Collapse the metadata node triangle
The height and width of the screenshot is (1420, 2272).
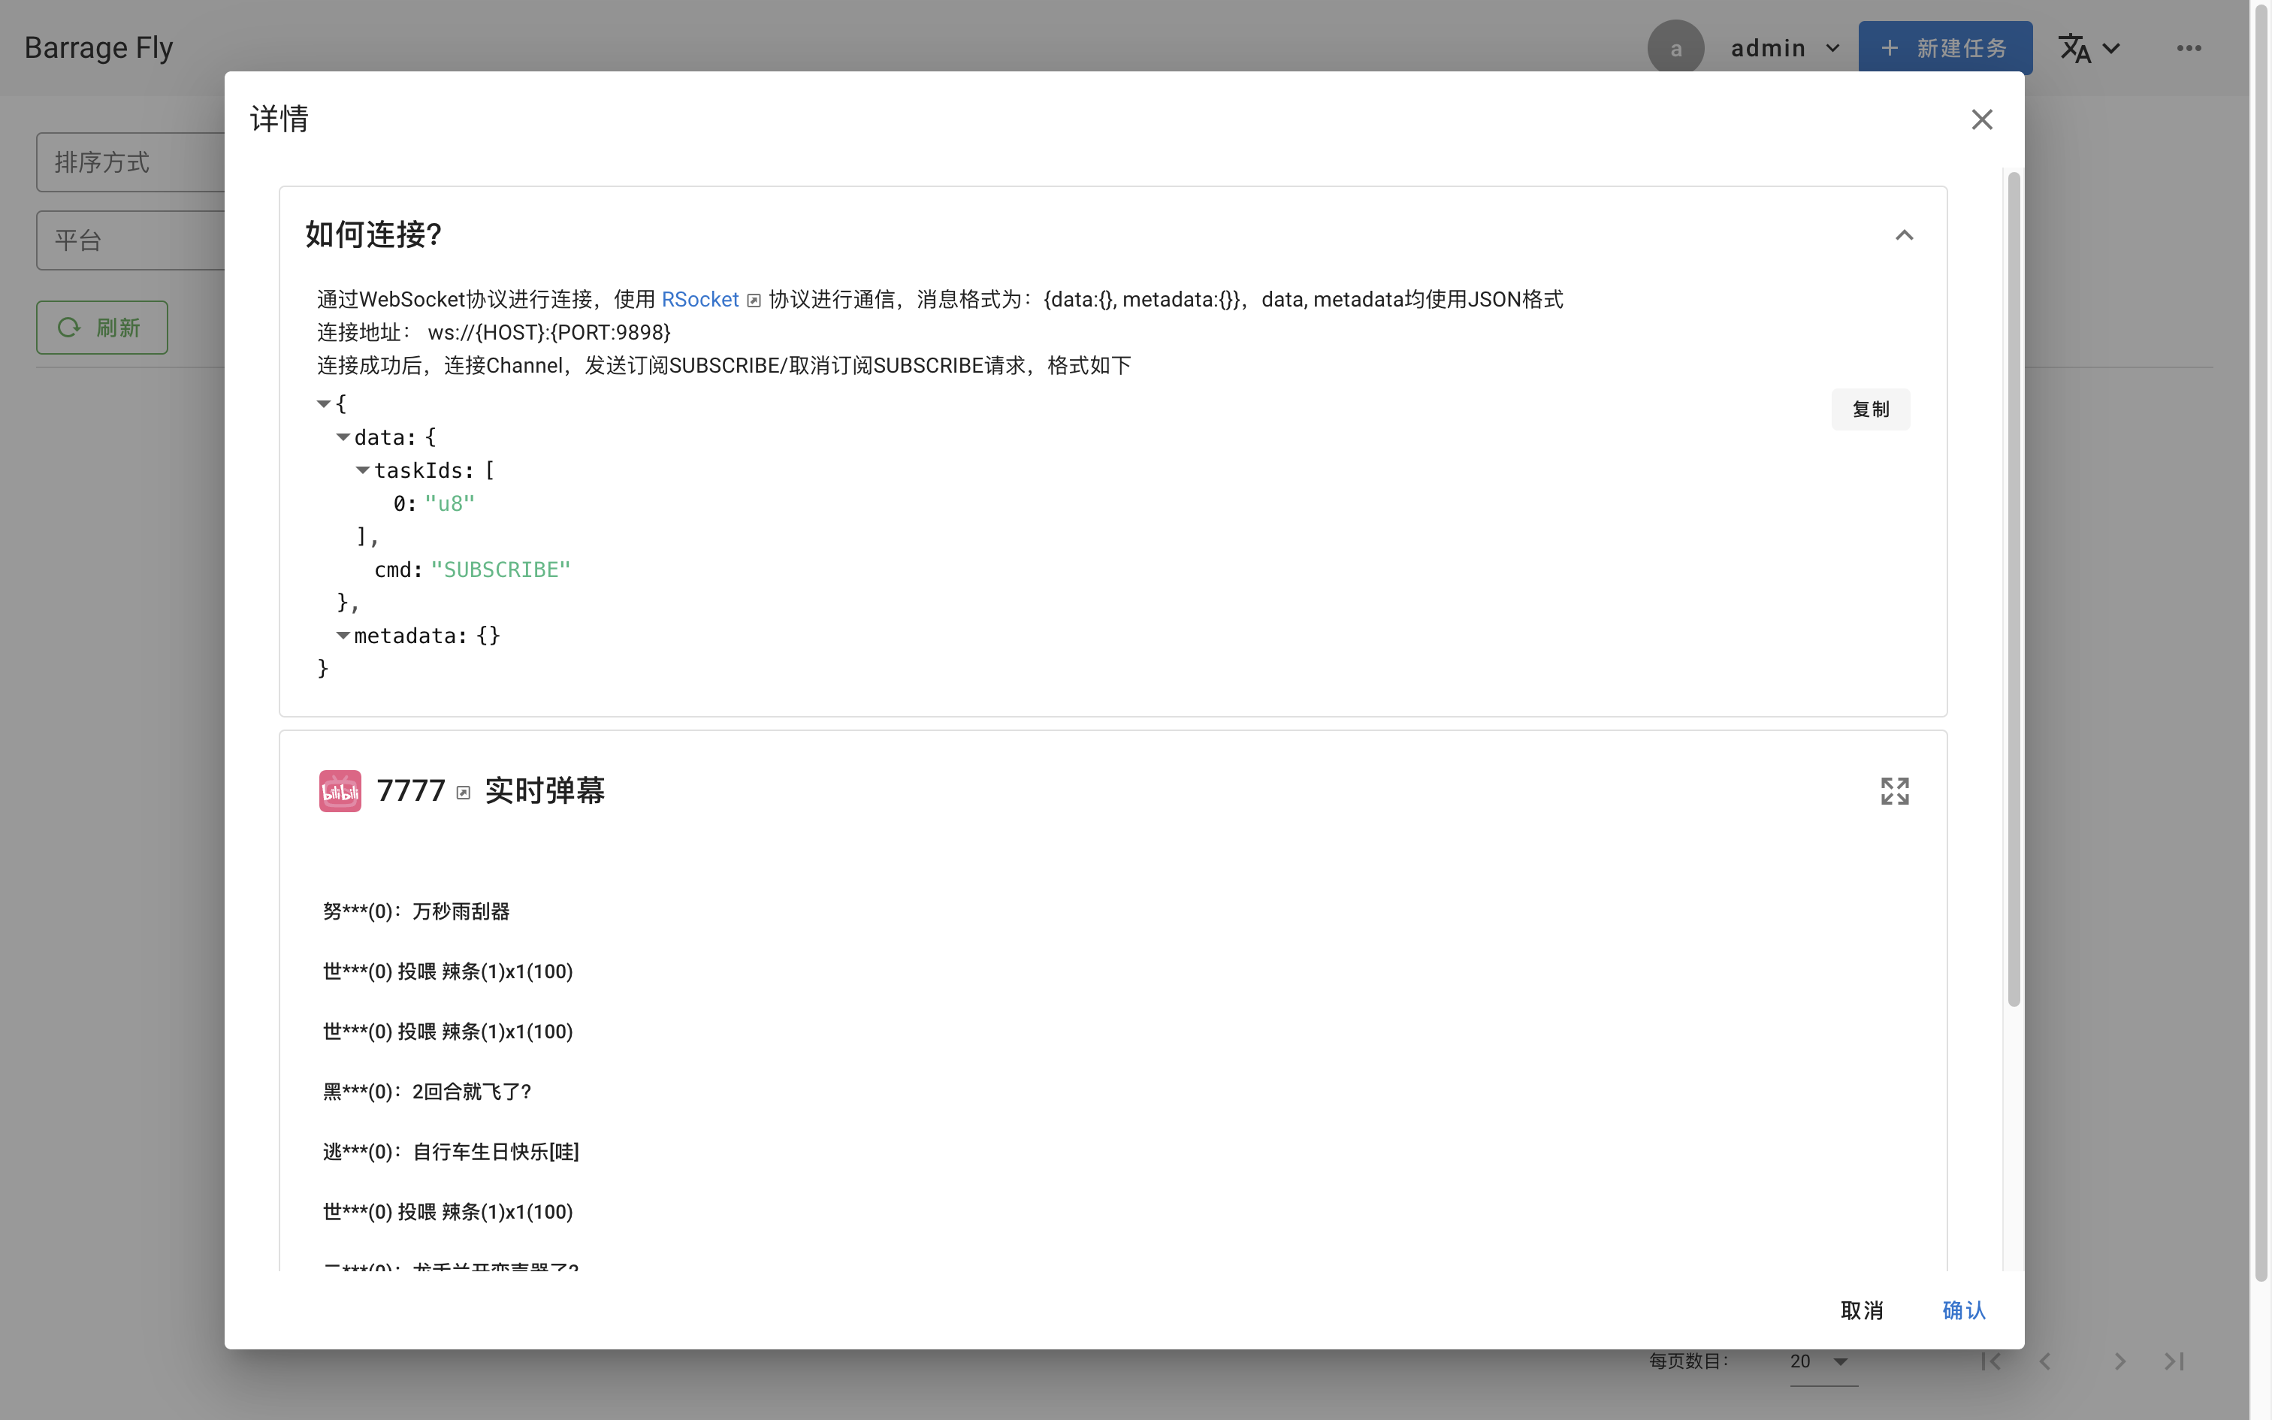[x=343, y=636]
